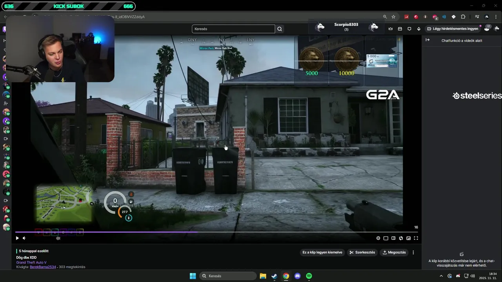Open Spotify from the taskbar

[x=309, y=276]
